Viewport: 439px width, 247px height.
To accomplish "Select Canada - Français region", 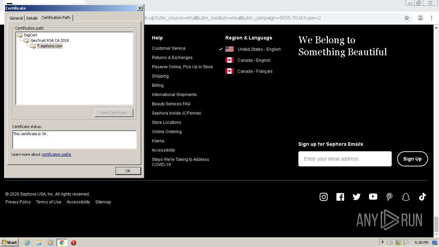I will coord(255,71).
